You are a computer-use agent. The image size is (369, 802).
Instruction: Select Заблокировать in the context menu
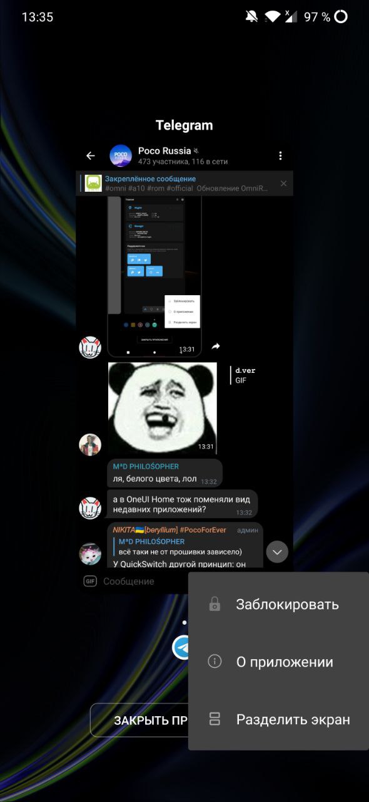pyautogui.click(x=279, y=605)
